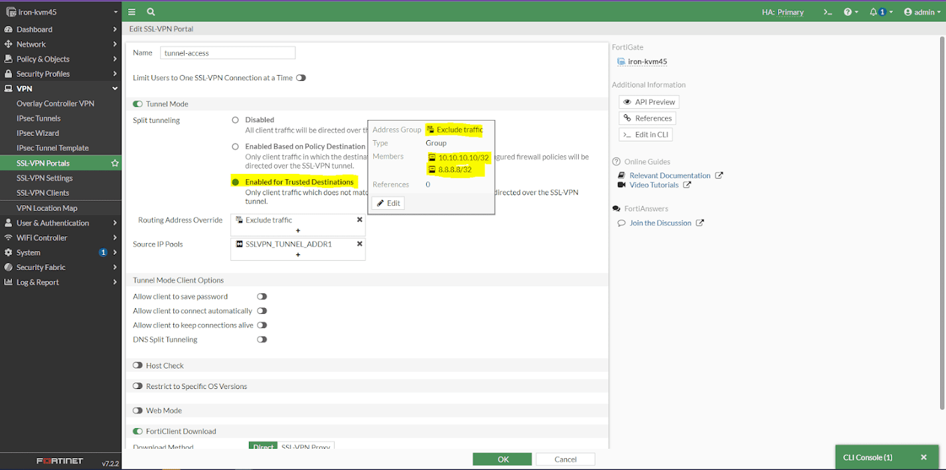This screenshot has height=470, width=946.
Task: Click OK to save portal
Action: (x=503, y=459)
